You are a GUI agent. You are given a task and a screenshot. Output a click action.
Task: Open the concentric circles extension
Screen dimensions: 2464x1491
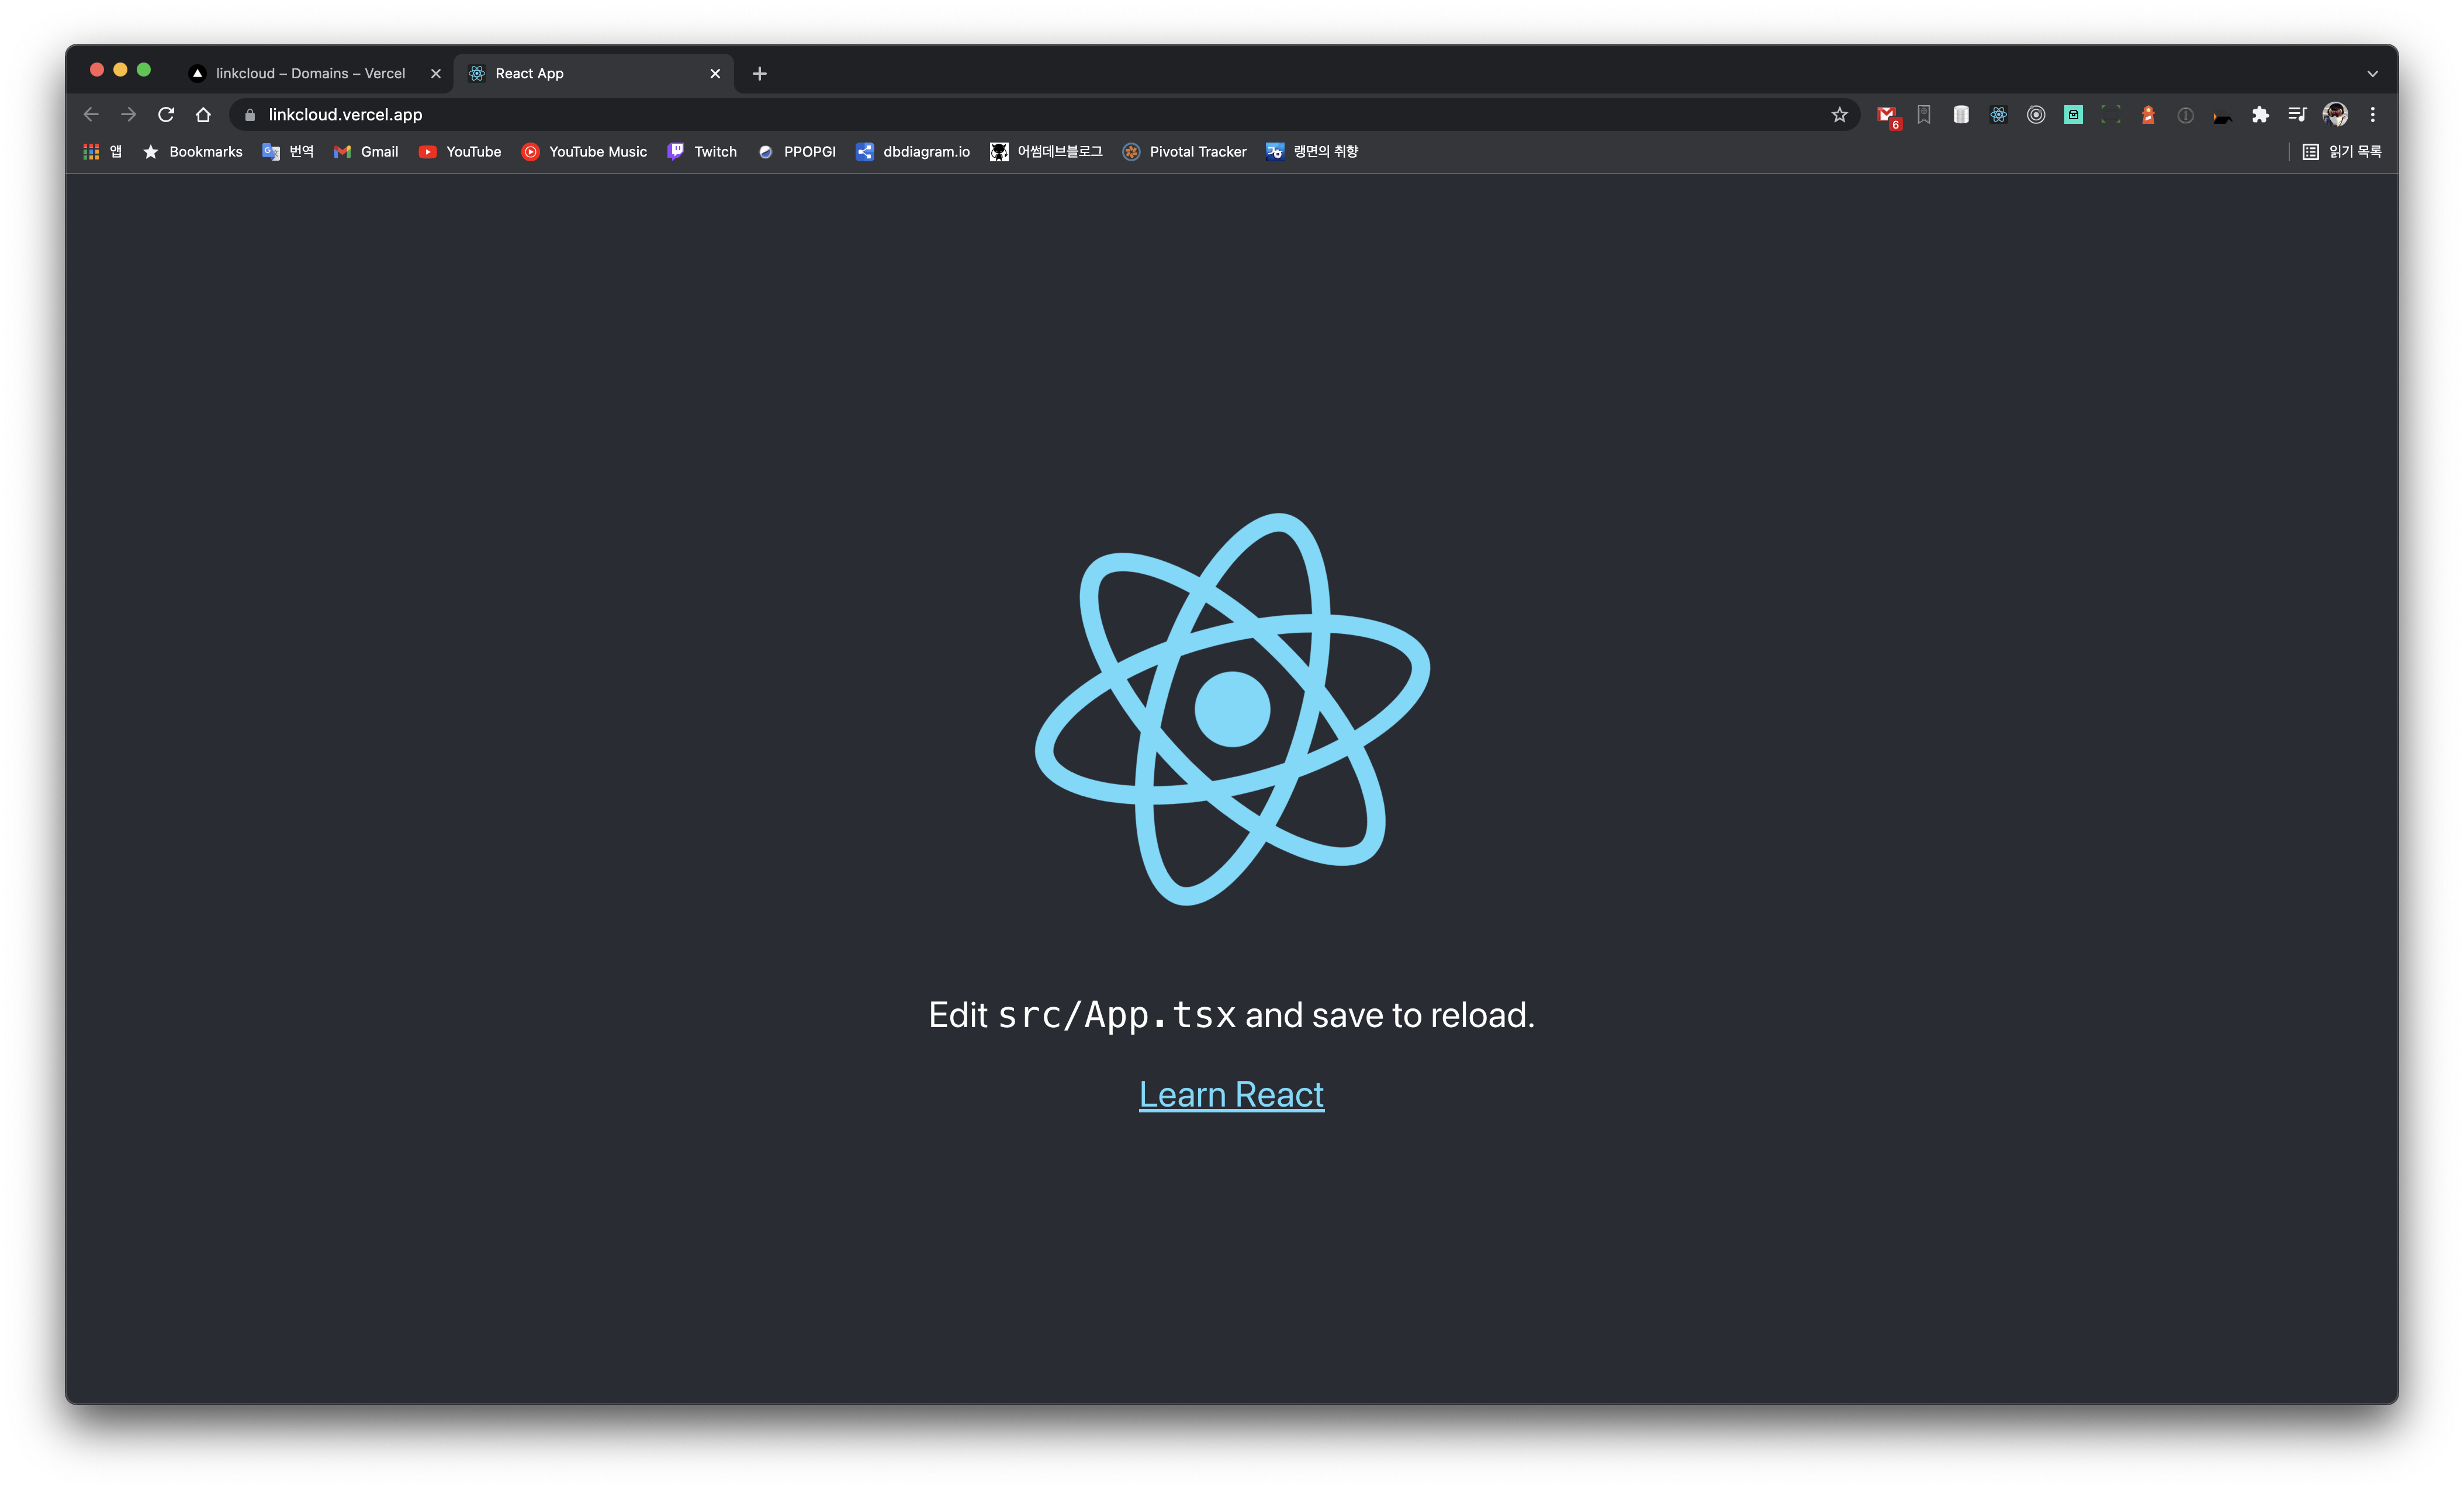[2036, 115]
